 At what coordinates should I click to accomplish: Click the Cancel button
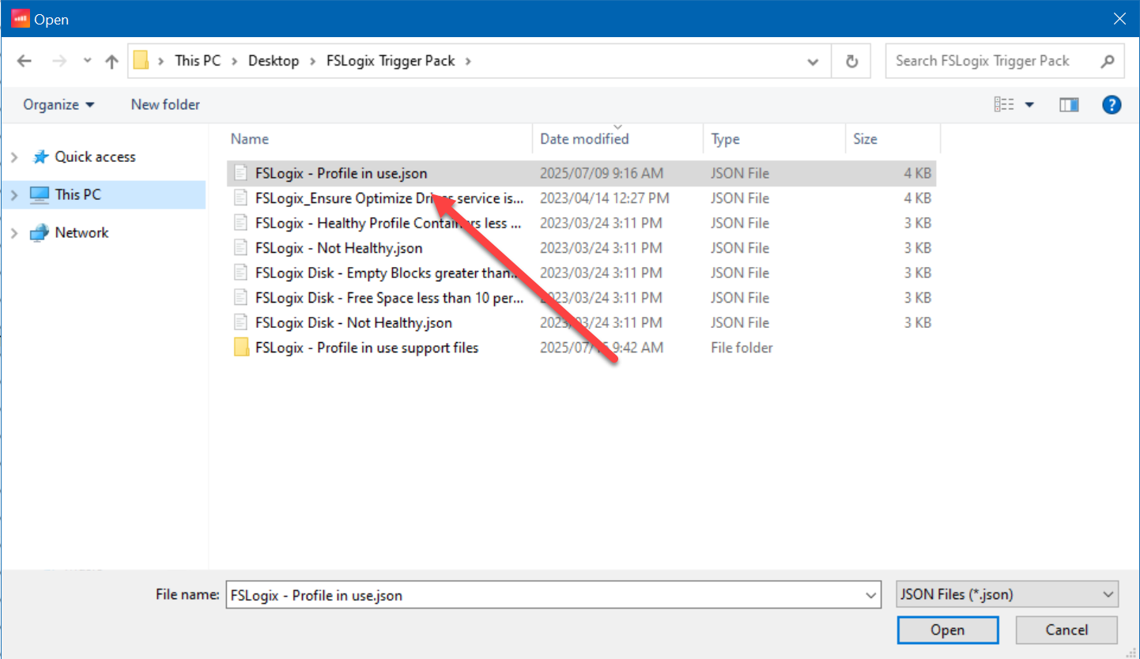point(1066,630)
